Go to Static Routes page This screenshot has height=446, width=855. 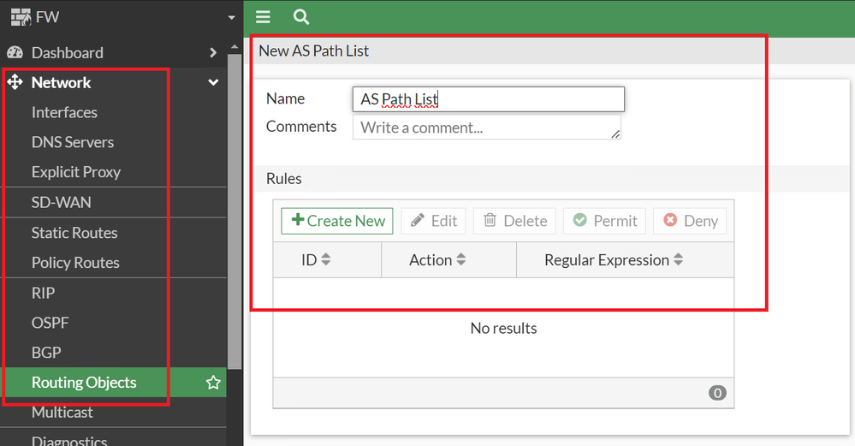click(74, 233)
